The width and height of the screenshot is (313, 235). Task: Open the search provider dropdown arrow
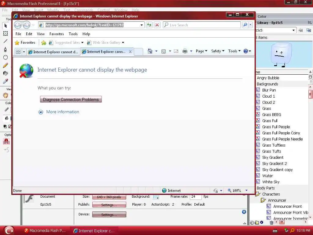pos(251,25)
